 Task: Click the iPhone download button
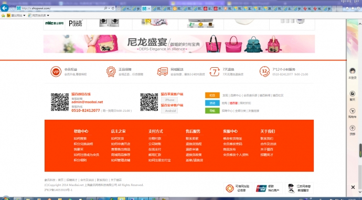pos(169,100)
